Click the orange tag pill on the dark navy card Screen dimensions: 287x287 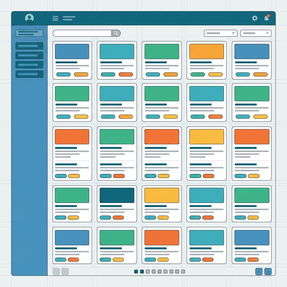(118, 217)
